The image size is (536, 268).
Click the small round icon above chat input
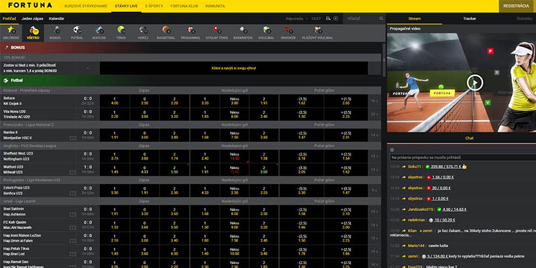392,149
